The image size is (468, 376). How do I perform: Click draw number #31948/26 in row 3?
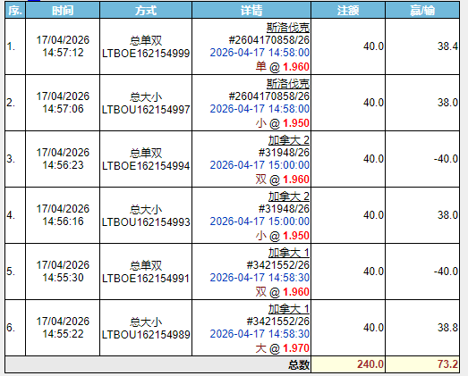pyautogui.click(x=284, y=153)
